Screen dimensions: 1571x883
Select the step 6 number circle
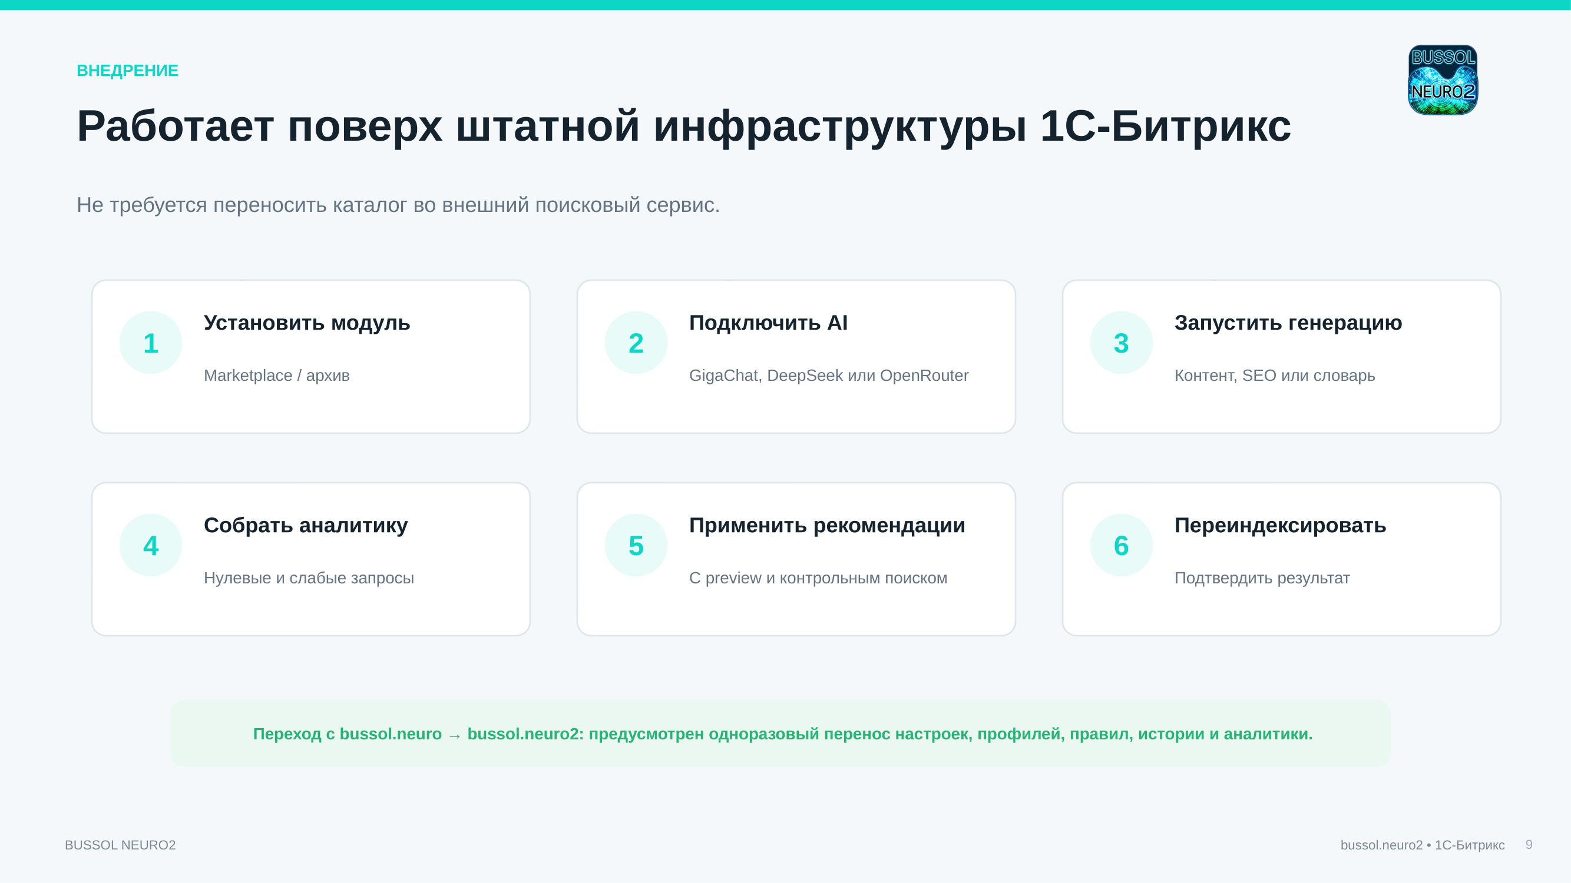[x=1121, y=545]
